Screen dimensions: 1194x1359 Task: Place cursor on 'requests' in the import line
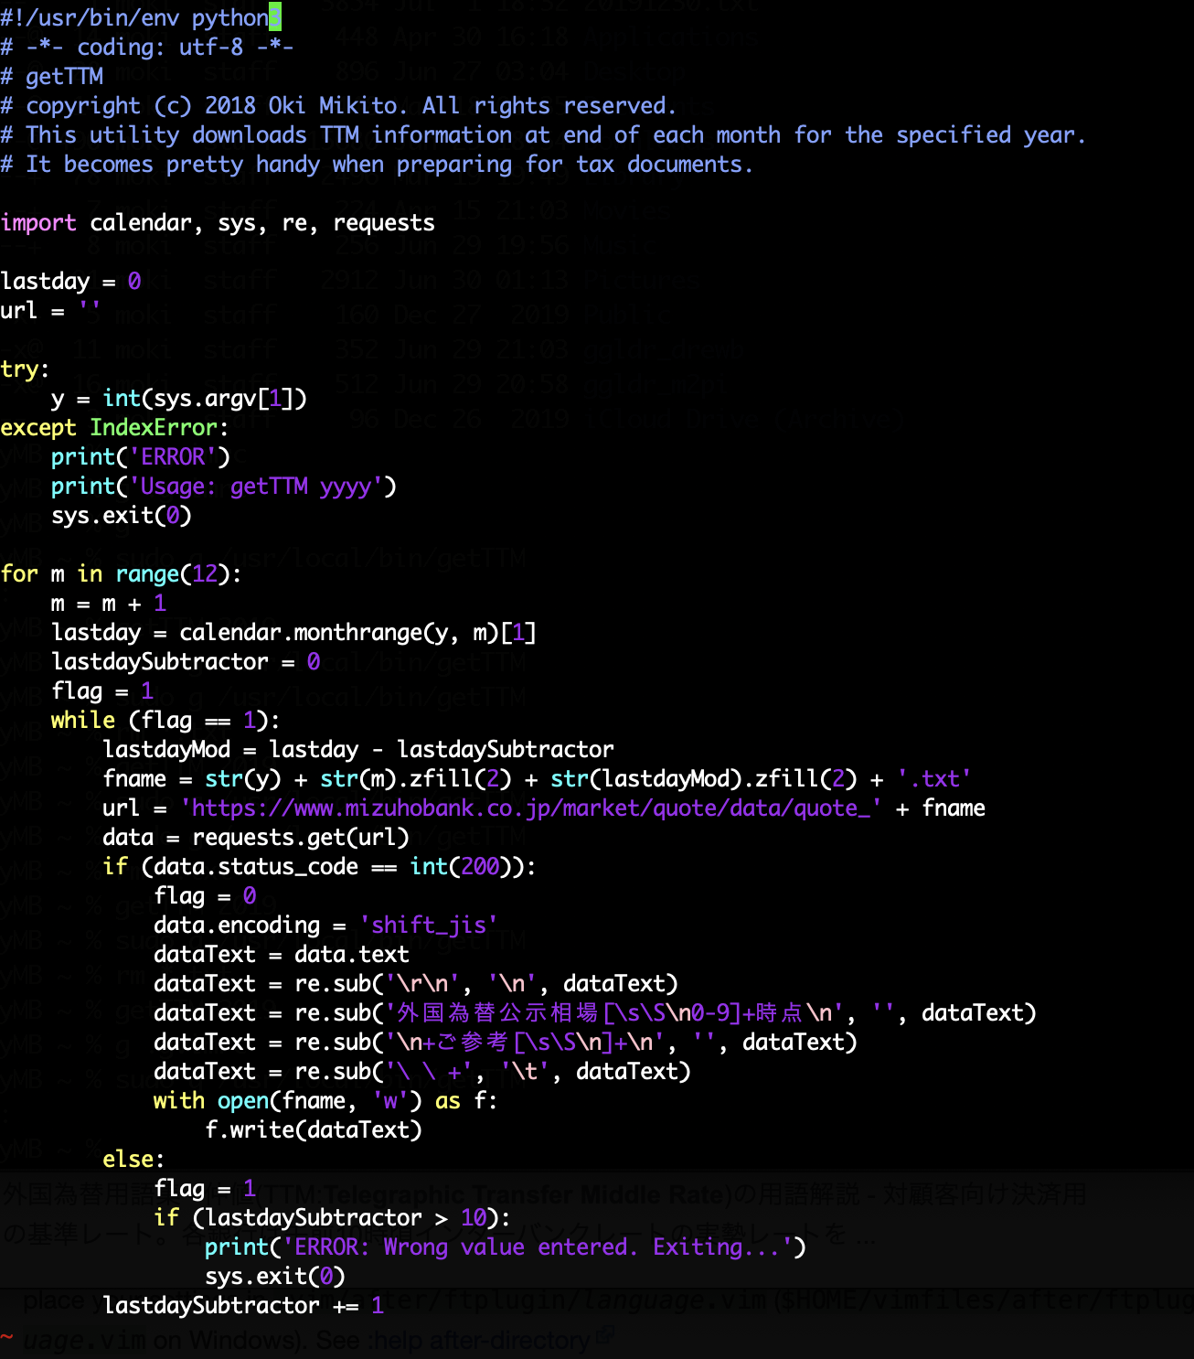click(x=384, y=223)
